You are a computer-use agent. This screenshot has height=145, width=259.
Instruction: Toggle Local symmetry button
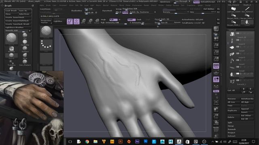pyautogui.click(x=216, y=79)
